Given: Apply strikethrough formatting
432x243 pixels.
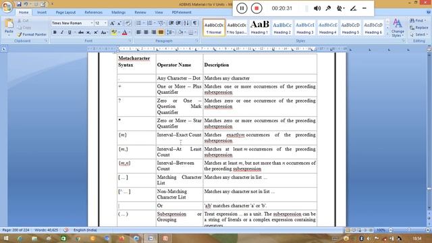Looking at the screenshot, I should point(81,32).
